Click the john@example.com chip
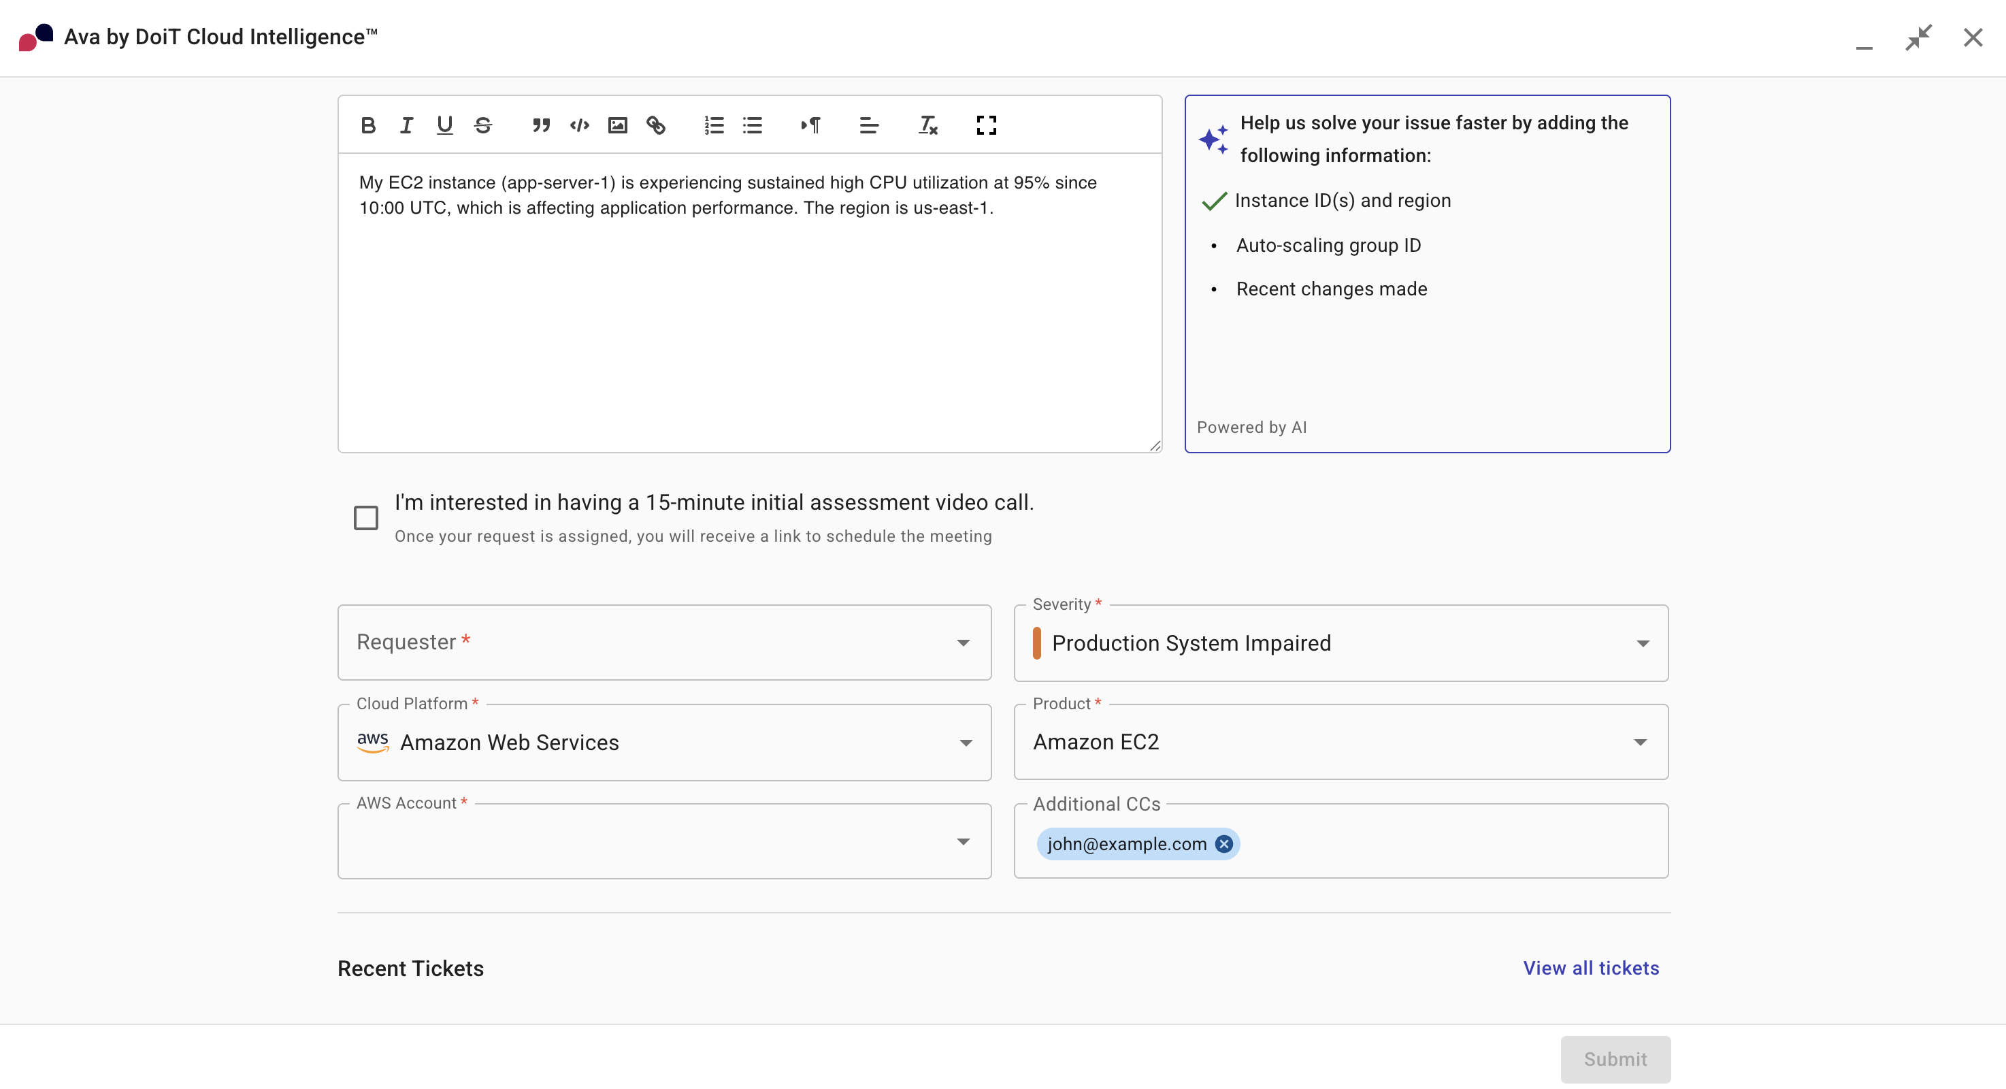This screenshot has height=1089, width=2006. pyautogui.click(x=1138, y=843)
